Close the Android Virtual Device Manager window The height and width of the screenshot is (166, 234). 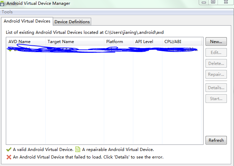(226, 2)
